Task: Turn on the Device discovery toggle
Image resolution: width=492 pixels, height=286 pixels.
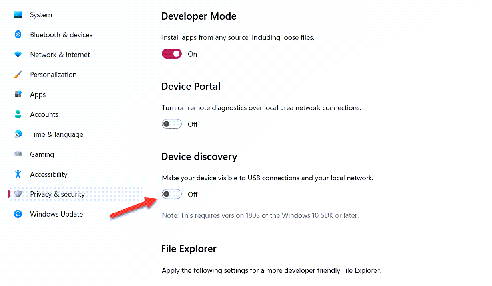Action: (172, 194)
